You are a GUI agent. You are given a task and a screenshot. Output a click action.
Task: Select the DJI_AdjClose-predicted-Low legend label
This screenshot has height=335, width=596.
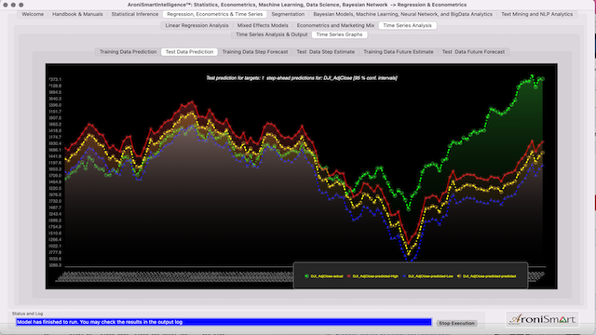(x=430, y=276)
